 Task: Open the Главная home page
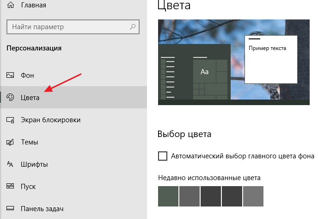click(33, 5)
